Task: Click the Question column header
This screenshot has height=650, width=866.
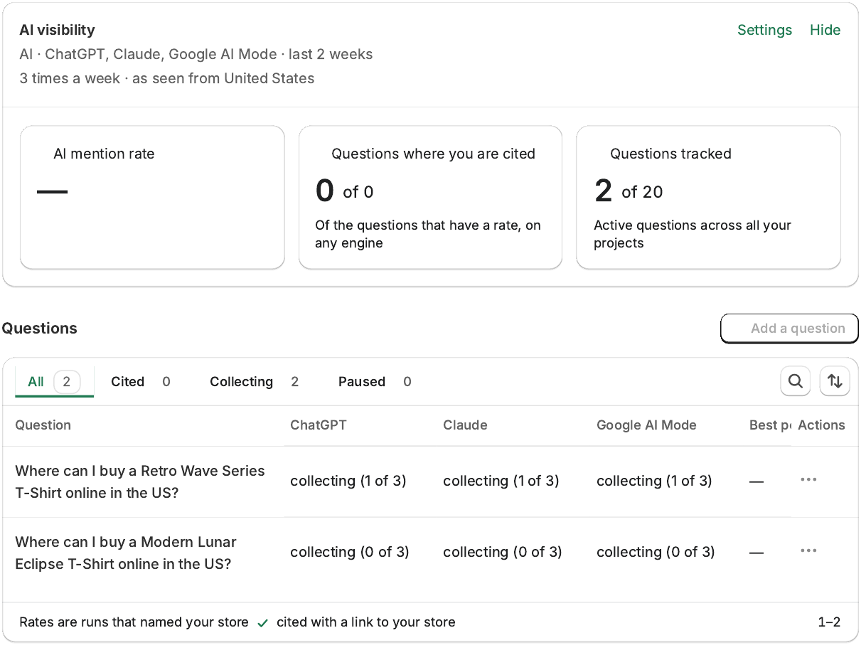Action: pos(43,425)
